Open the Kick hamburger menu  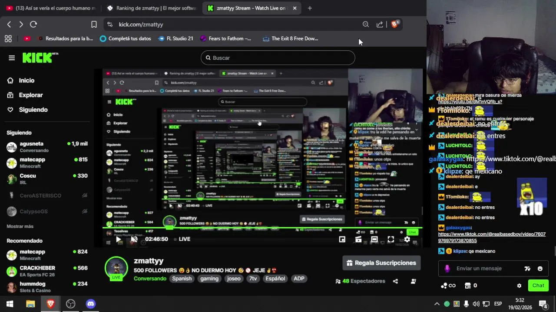click(x=12, y=58)
